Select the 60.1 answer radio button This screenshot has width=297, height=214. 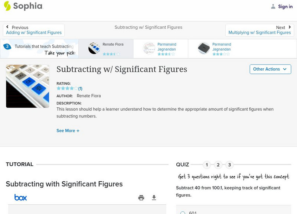click(183, 213)
